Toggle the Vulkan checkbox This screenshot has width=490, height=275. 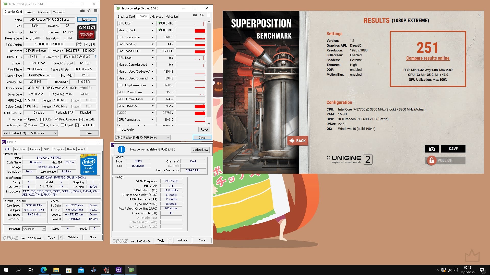pyautogui.click(x=26, y=125)
